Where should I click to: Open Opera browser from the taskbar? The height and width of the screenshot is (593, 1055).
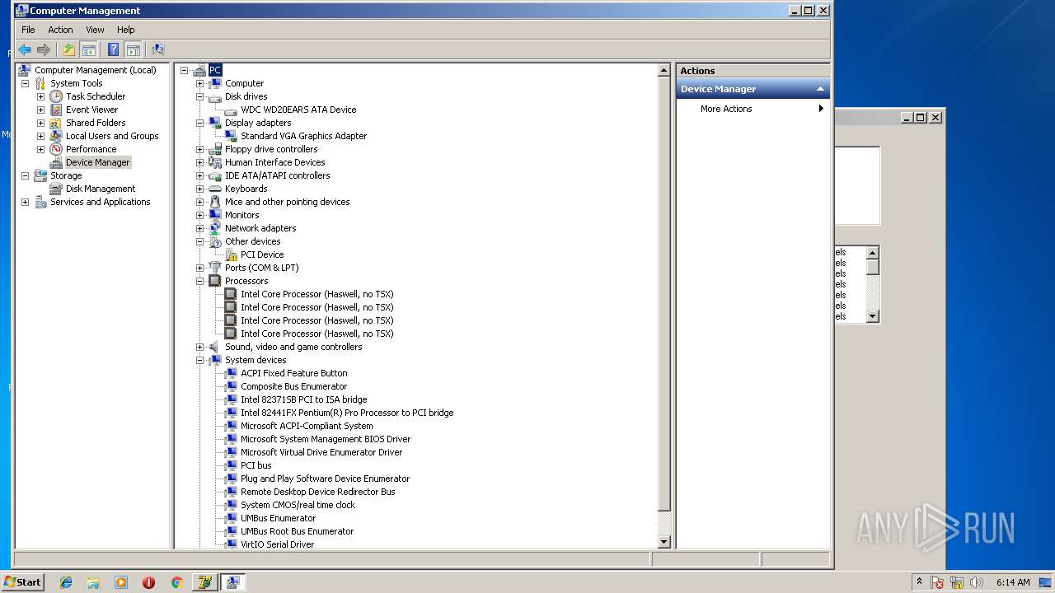[x=148, y=582]
